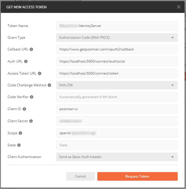Click the Client Secret input field

117,121
